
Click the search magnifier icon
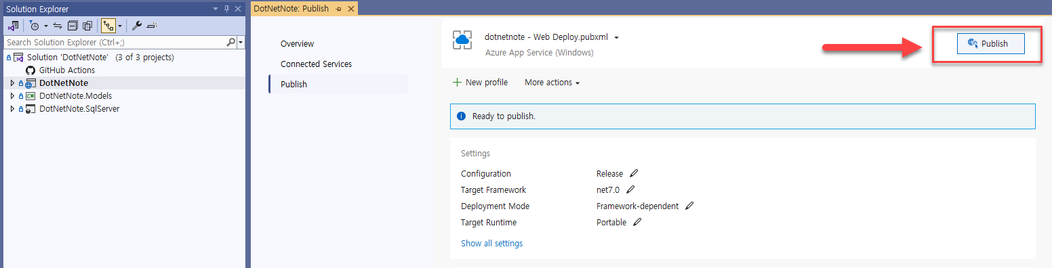coord(230,42)
